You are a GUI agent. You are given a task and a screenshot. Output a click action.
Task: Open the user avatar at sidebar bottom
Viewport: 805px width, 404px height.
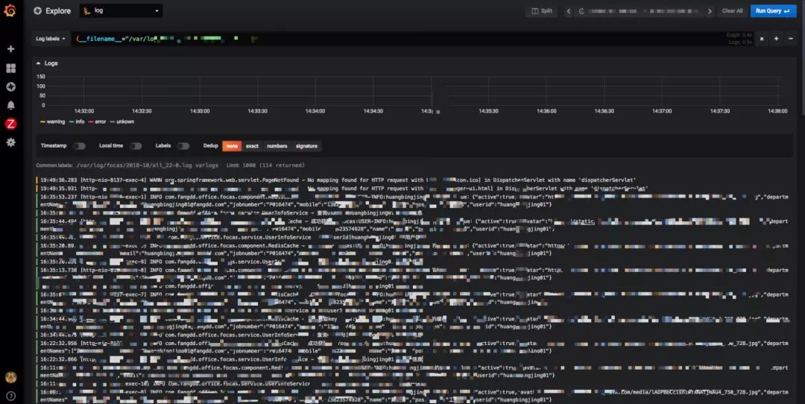coord(10,377)
